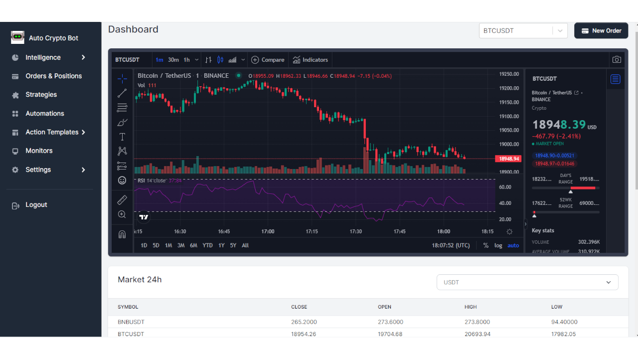
Task: Switch chart to bars style
Action: click(x=208, y=60)
